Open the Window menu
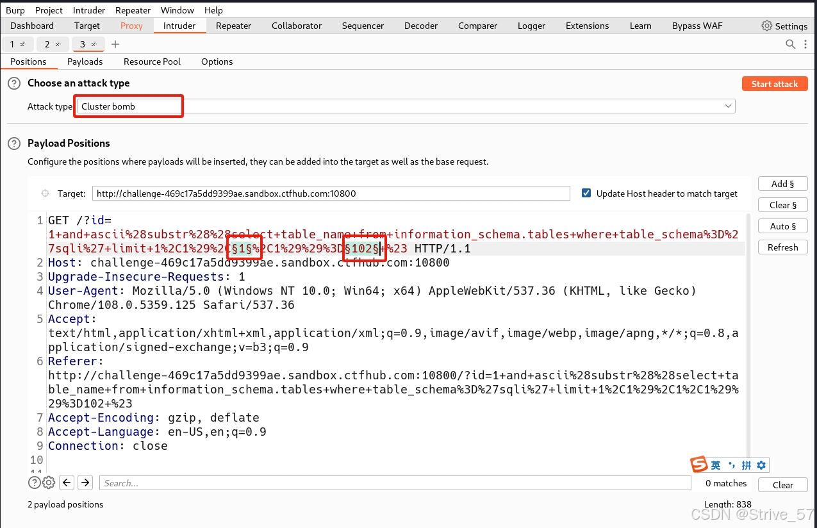 [177, 10]
